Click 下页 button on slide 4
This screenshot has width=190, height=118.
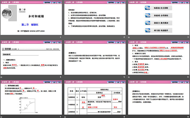click(x=59, y=42)
